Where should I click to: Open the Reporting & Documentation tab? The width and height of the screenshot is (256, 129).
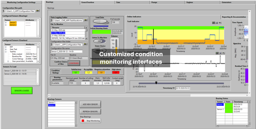[x=234, y=17]
